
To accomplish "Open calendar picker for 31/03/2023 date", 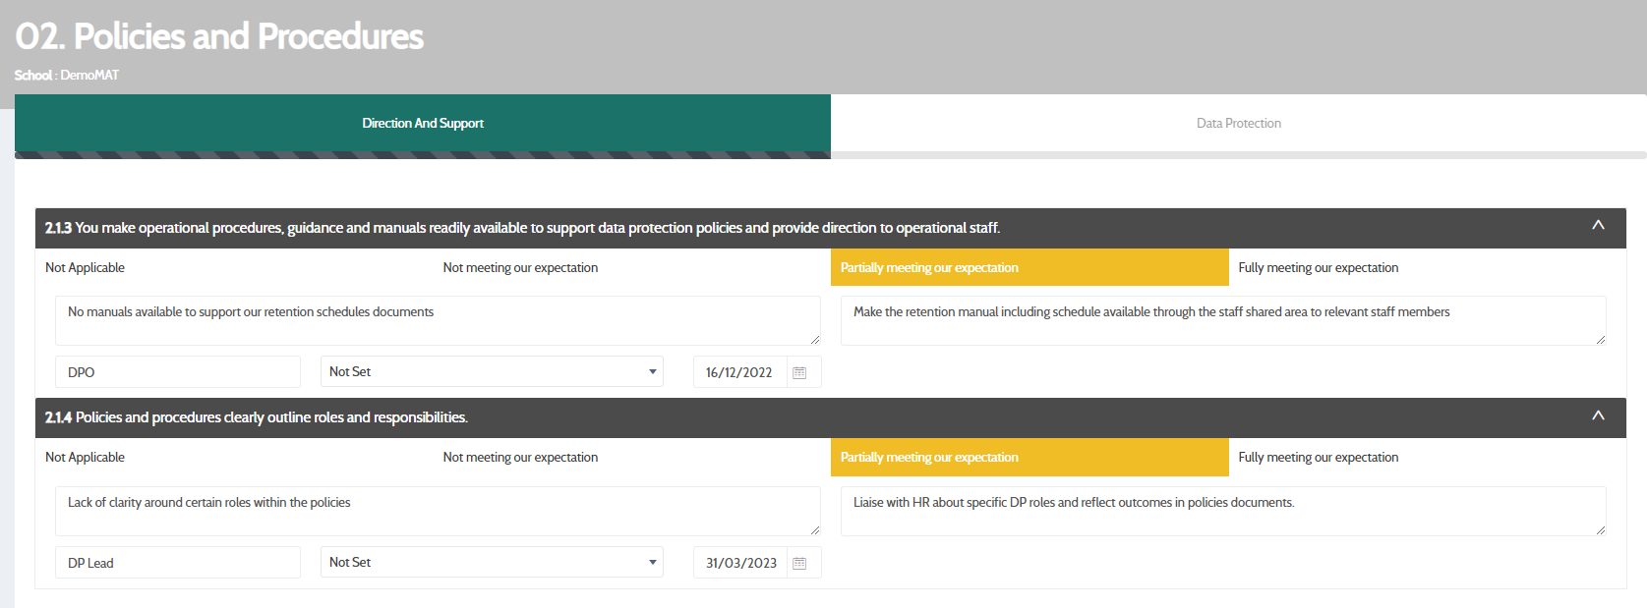I will pyautogui.click(x=799, y=563).
